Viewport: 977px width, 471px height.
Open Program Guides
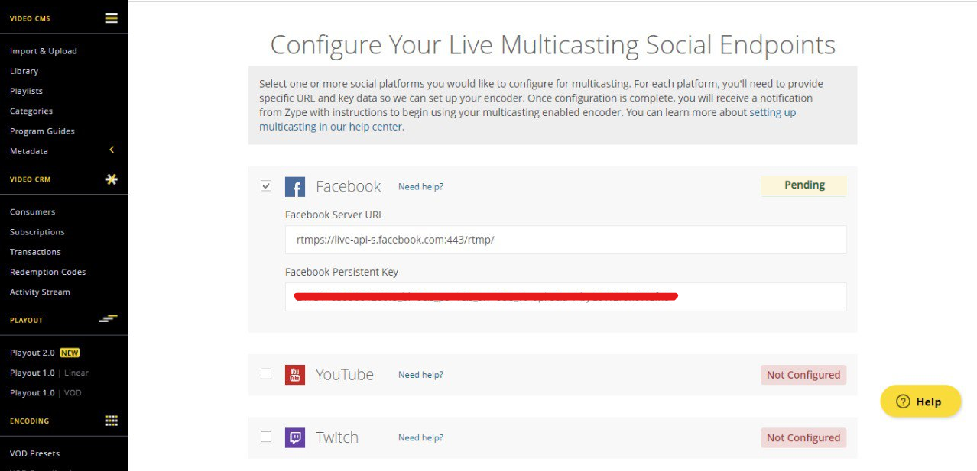(42, 131)
